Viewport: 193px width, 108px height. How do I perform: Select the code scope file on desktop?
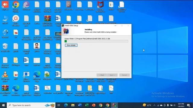point(79,6)
